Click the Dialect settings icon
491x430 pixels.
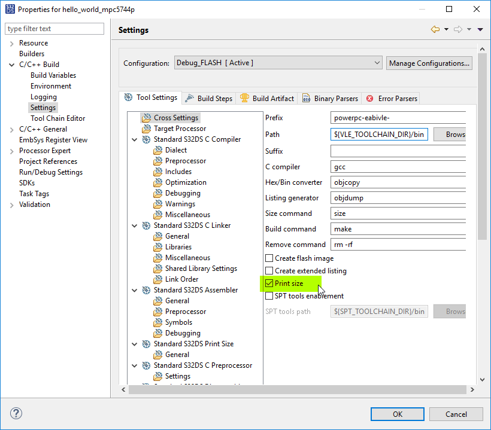tap(158, 150)
